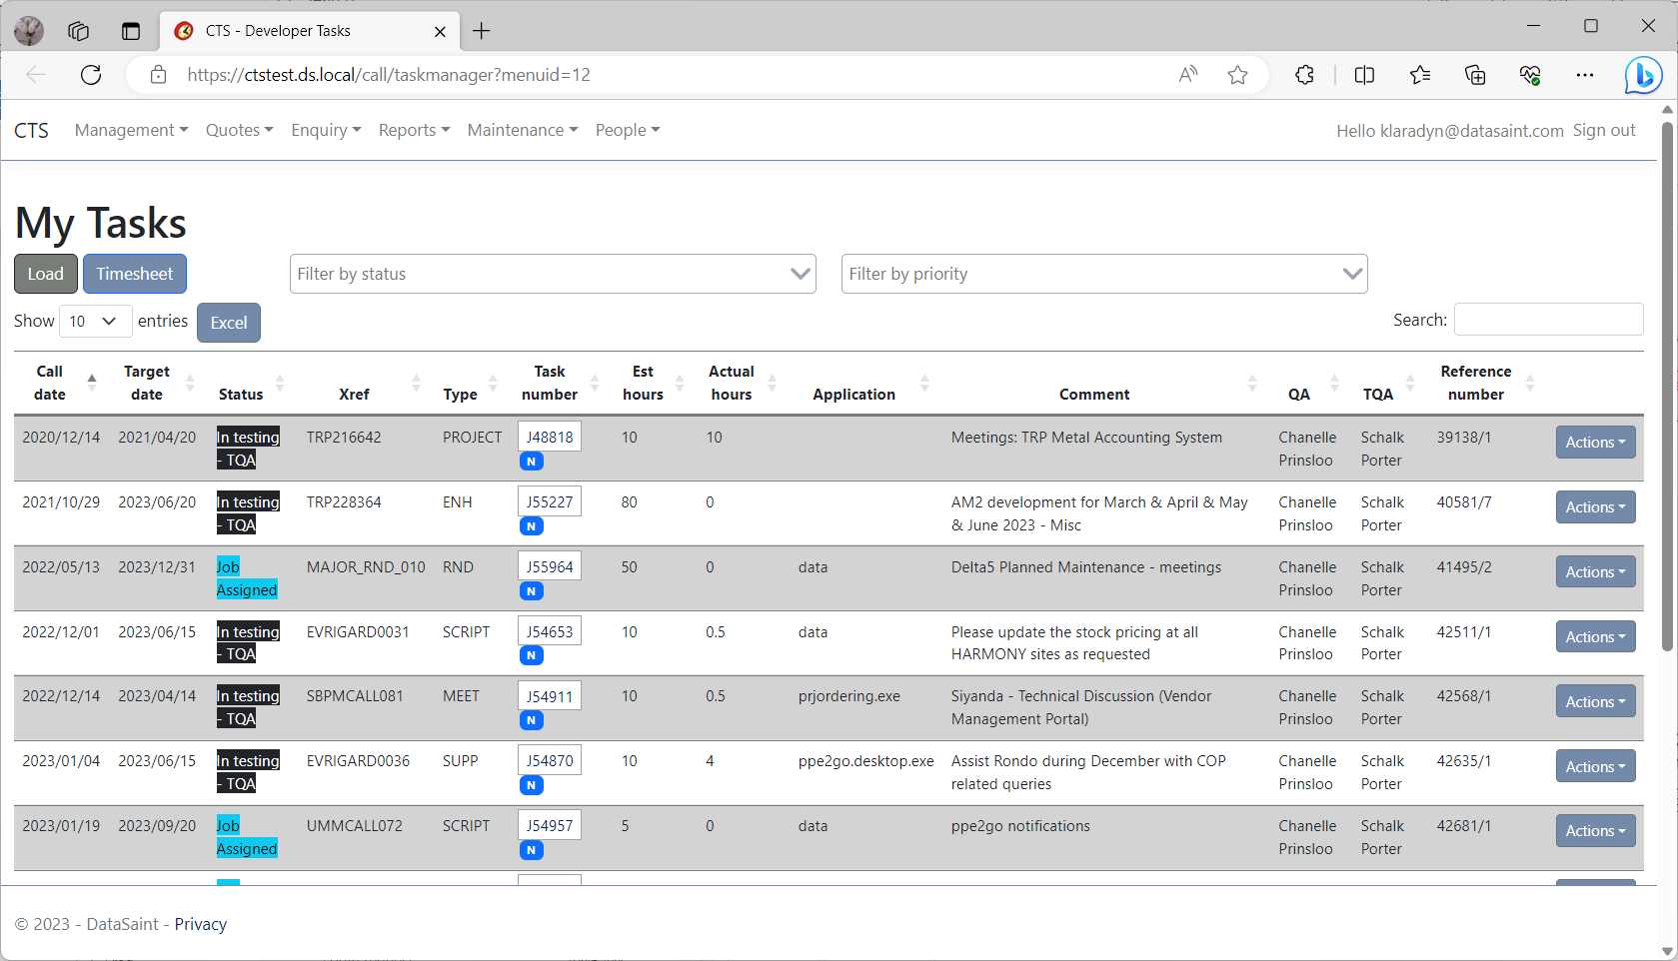Click the site information lock icon

pyautogui.click(x=158, y=75)
